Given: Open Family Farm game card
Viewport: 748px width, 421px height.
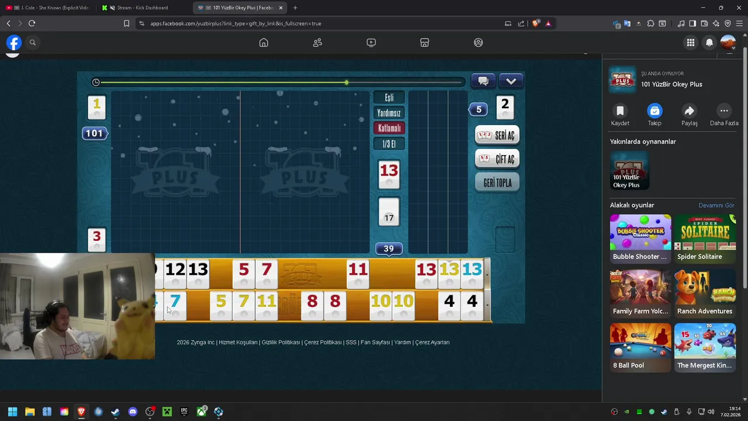Looking at the screenshot, I should click(x=640, y=293).
